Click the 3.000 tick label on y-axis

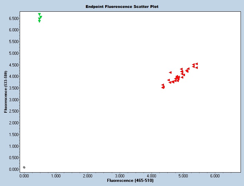click(x=13, y=100)
